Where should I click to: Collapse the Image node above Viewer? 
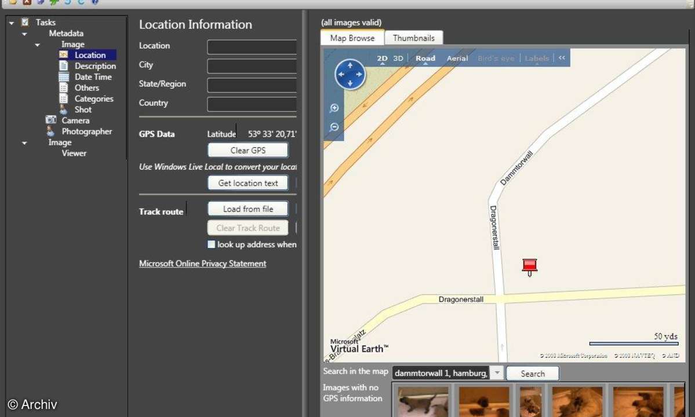(24, 142)
